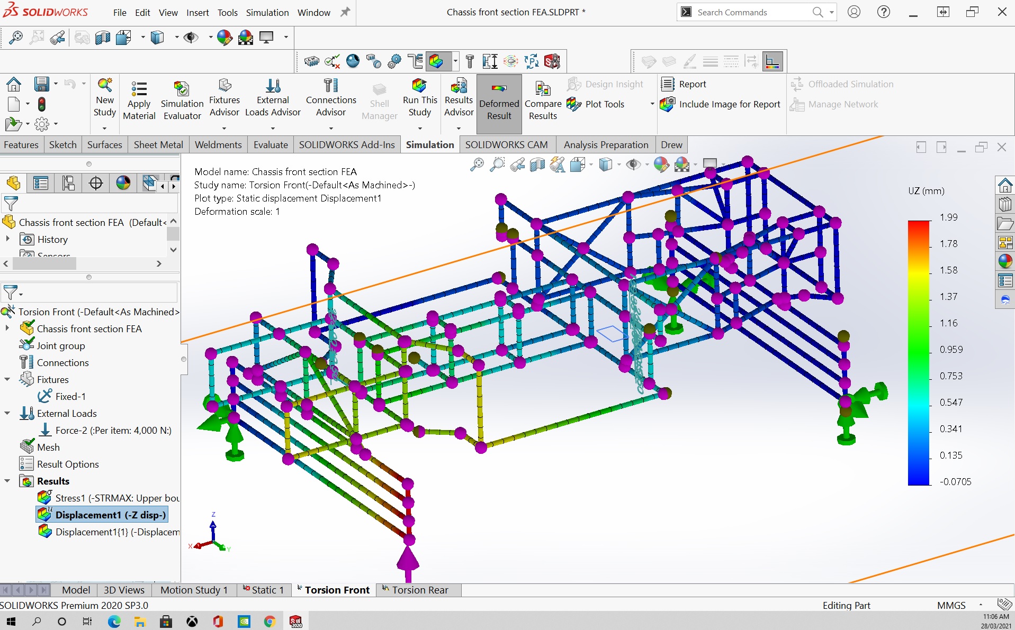The image size is (1015, 630).
Task: Open the Windows Start menu
Action: 11,622
